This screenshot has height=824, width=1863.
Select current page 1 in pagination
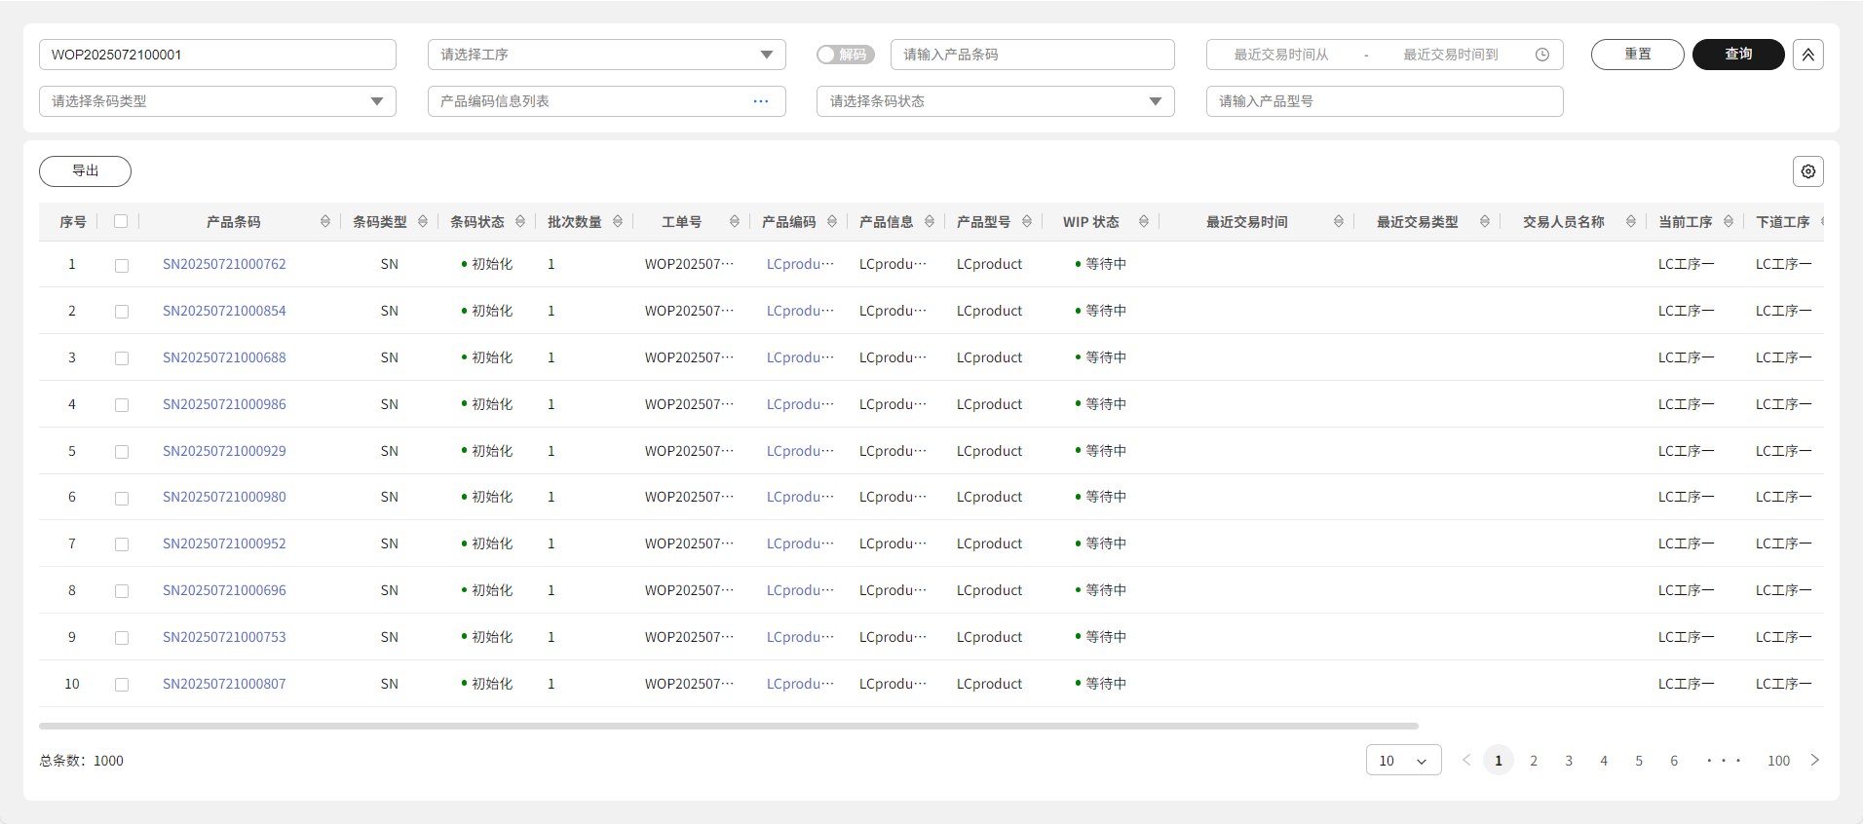(x=1499, y=761)
